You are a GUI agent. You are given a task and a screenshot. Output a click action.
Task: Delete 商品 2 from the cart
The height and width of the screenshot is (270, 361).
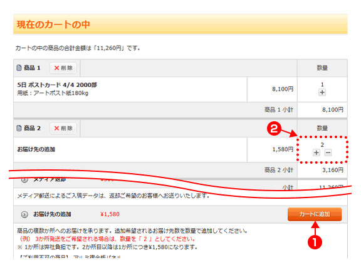point(63,128)
